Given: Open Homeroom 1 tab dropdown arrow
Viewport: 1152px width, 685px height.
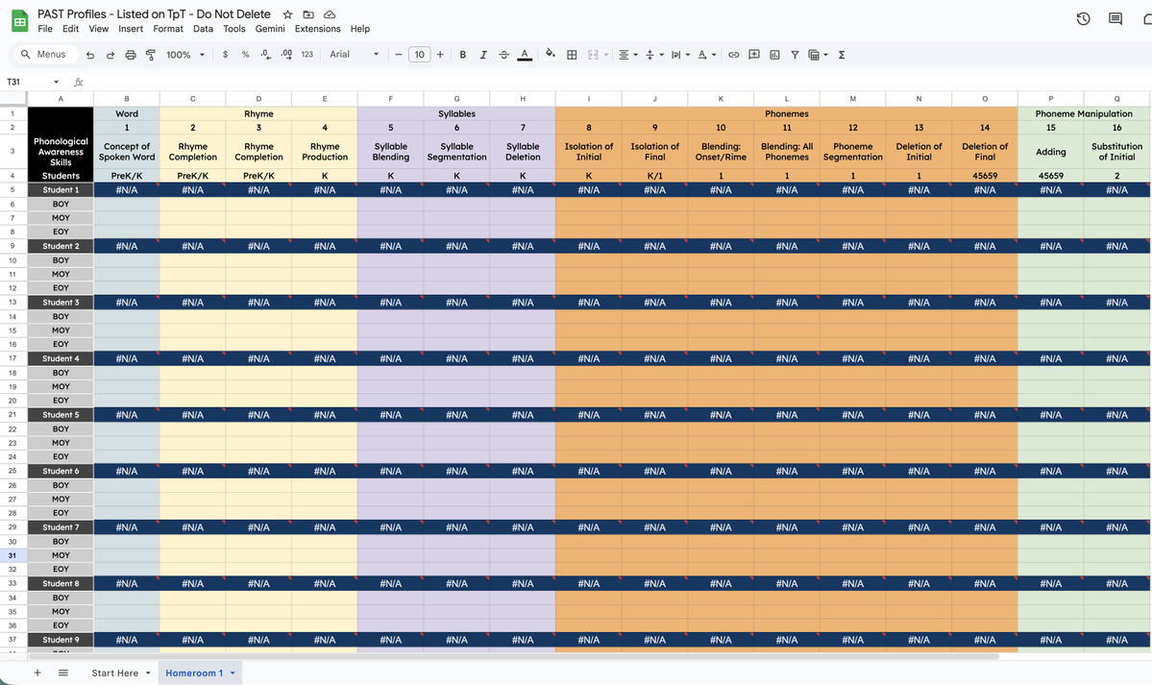Looking at the screenshot, I should (233, 673).
